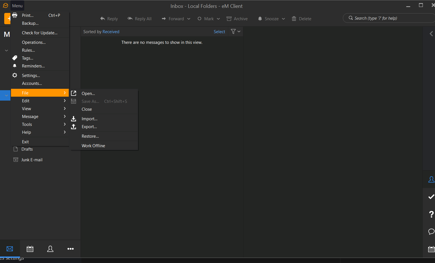
Task: Show agenda checkmark in right sidebar
Action: point(431,197)
